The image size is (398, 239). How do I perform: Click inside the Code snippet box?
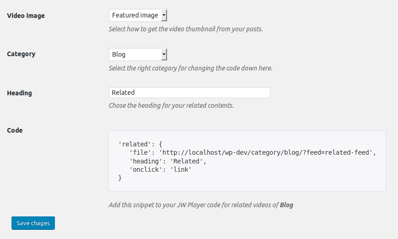[x=247, y=161]
